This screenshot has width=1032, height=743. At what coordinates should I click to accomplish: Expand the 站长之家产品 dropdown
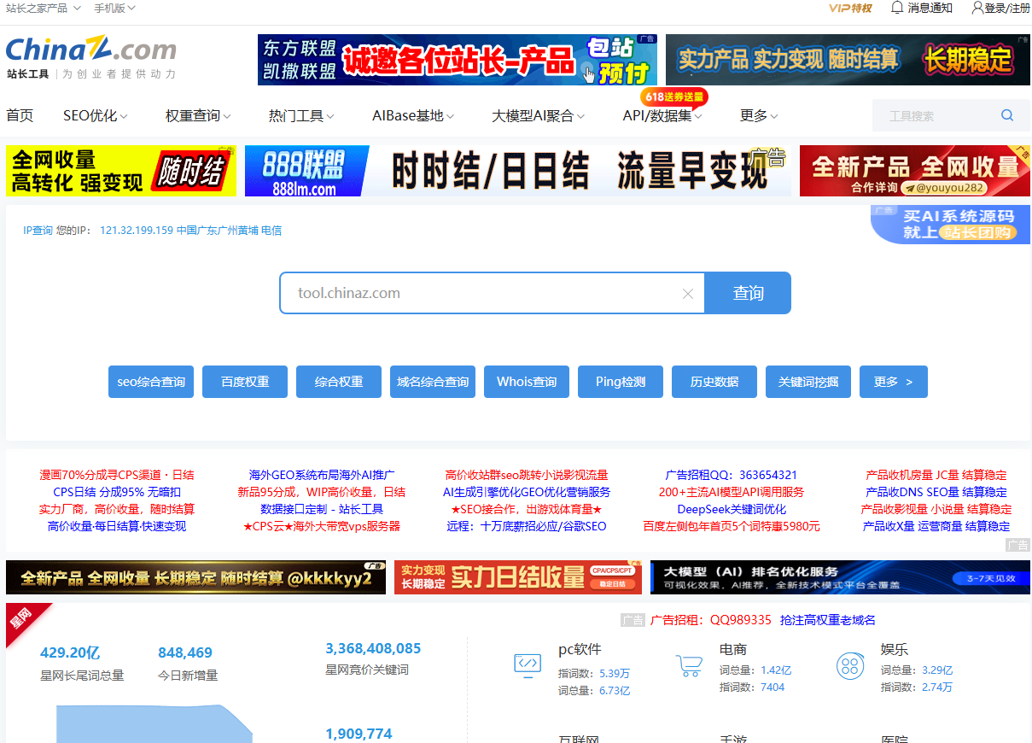pos(44,8)
